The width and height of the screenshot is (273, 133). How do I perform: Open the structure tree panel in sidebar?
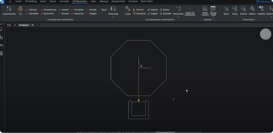(1, 37)
